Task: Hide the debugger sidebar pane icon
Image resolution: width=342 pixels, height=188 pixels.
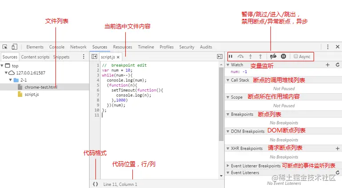Action: (x=220, y=56)
